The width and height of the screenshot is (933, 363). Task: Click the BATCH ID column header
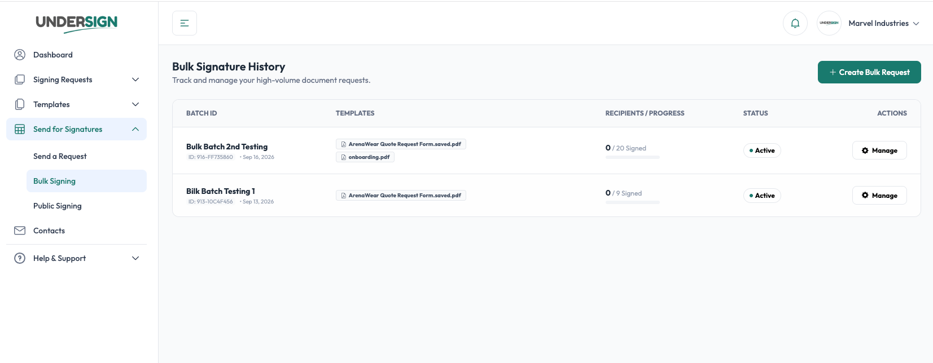pyautogui.click(x=202, y=113)
